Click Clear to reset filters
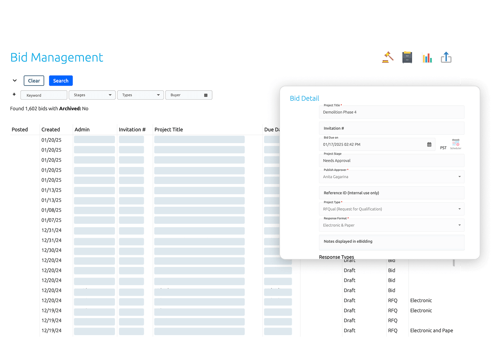 tap(34, 80)
